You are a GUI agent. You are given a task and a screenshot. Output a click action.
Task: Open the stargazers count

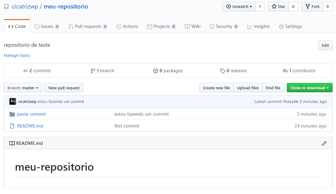coord(293,7)
